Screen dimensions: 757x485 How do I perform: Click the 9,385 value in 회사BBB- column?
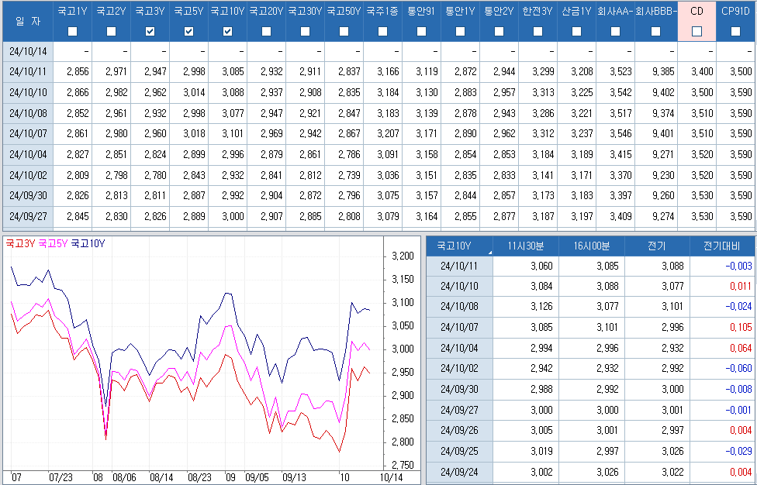[x=662, y=71]
